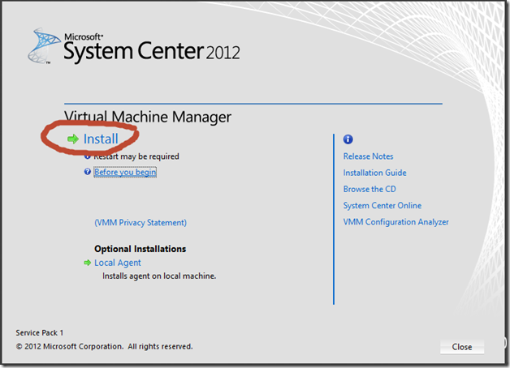Open the VMM Privacy Statement link
This screenshot has width=510, height=368.
click(x=140, y=223)
